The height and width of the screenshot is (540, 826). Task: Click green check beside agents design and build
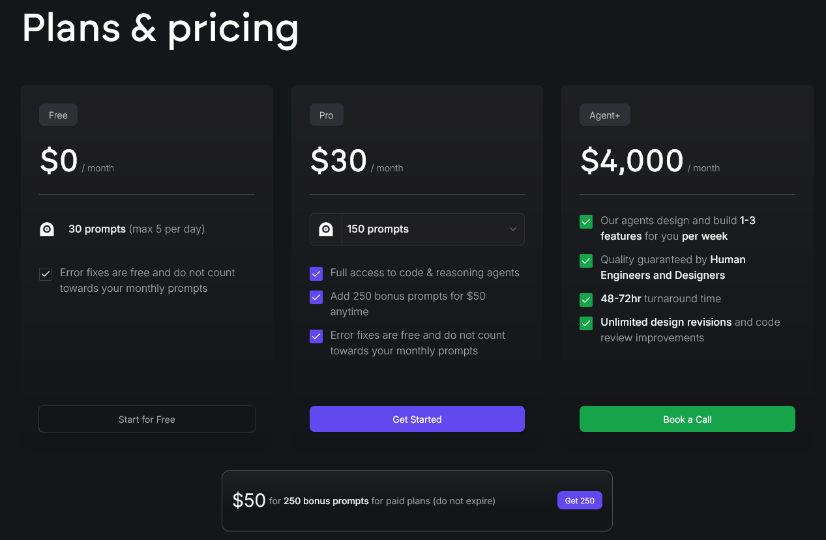coord(586,222)
